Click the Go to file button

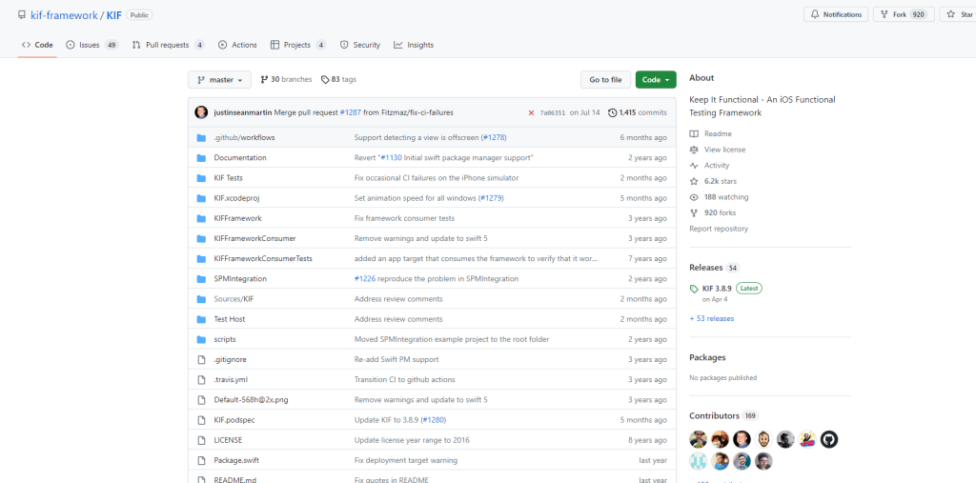(605, 80)
